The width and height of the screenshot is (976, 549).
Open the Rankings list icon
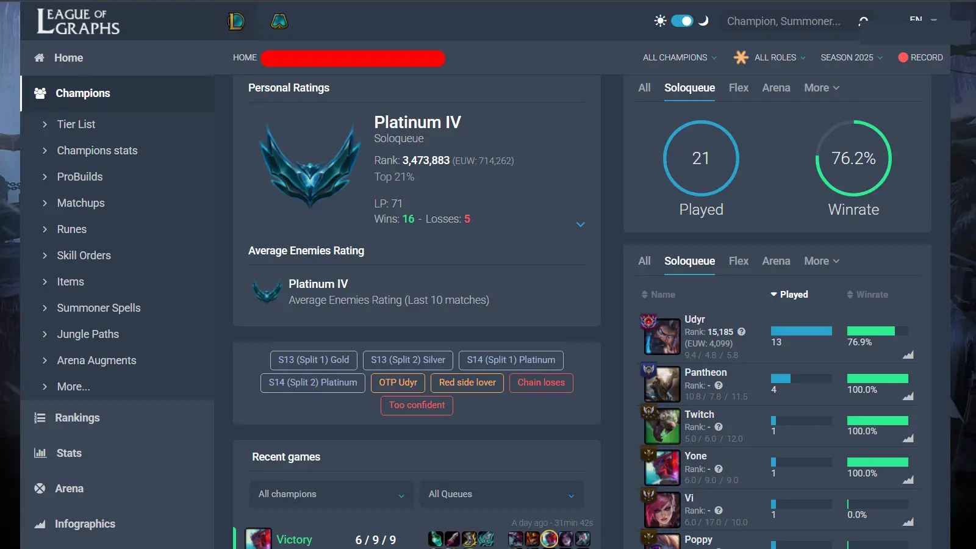click(x=40, y=418)
